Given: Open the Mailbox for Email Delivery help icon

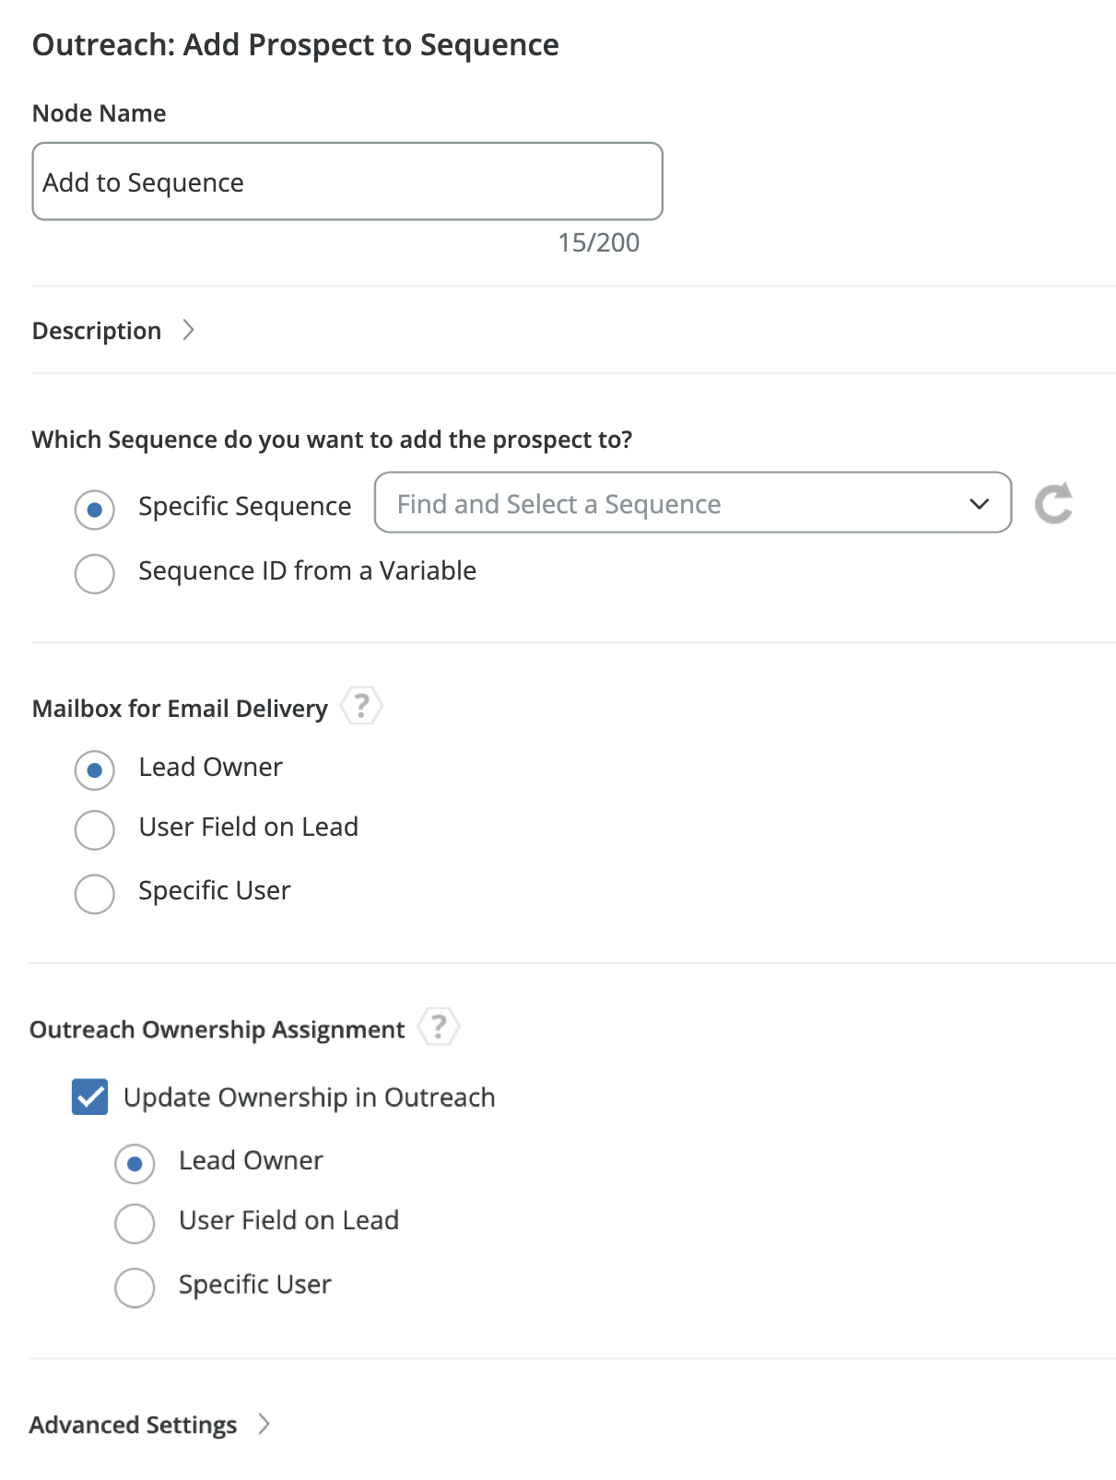Looking at the screenshot, I should (x=361, y=707).
